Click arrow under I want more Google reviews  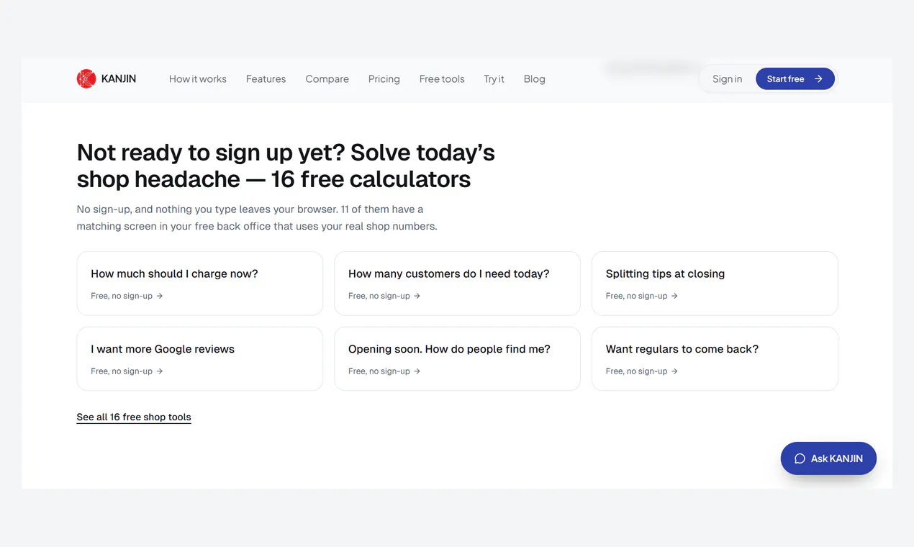(x=160, y=371)
